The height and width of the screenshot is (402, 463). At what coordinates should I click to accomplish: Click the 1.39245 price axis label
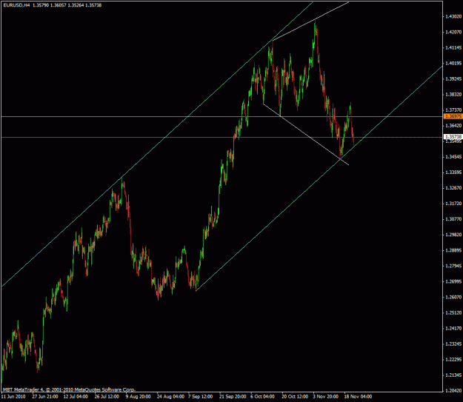click(x=453, y=78)
